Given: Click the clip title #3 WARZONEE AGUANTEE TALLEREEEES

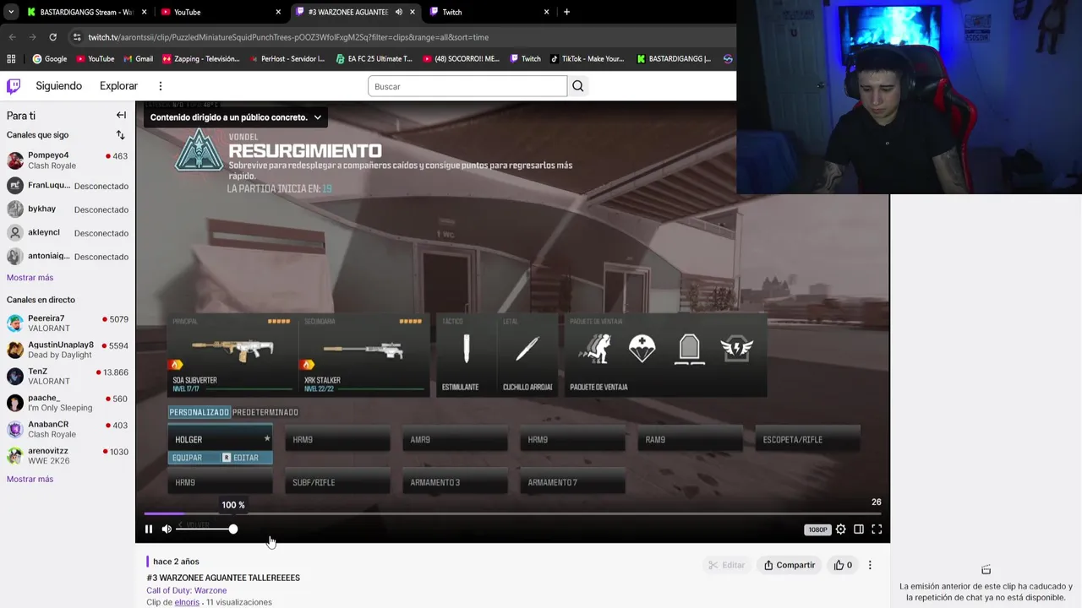Looking at the screenshot, I should click(223, 578).
